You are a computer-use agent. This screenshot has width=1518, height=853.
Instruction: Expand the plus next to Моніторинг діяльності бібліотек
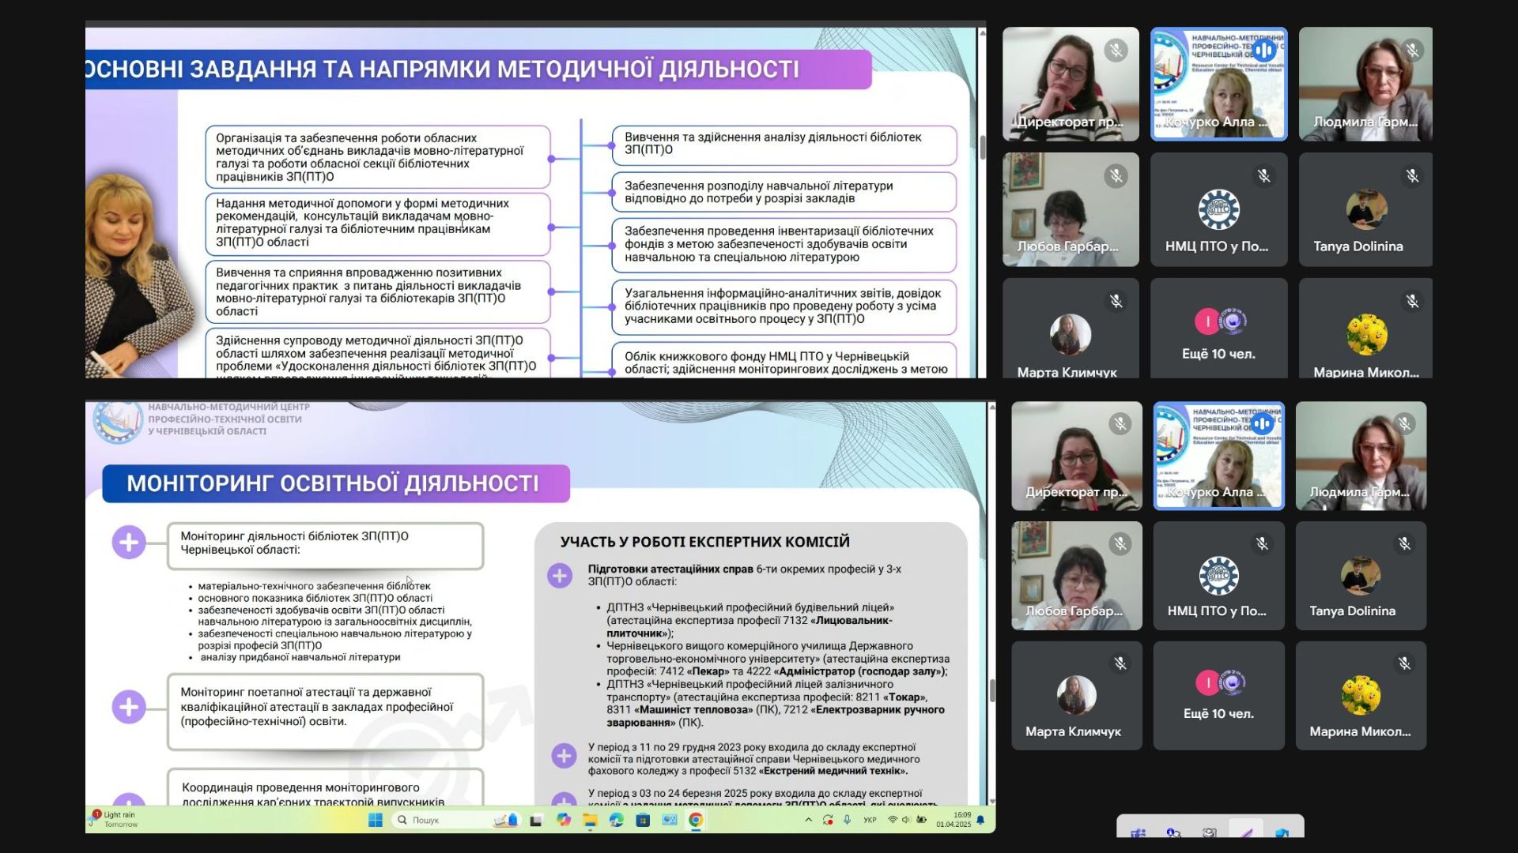(129, 543)
